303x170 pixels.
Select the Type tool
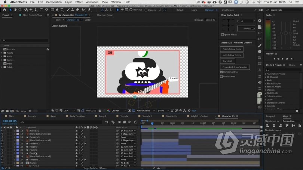point(62,10)
